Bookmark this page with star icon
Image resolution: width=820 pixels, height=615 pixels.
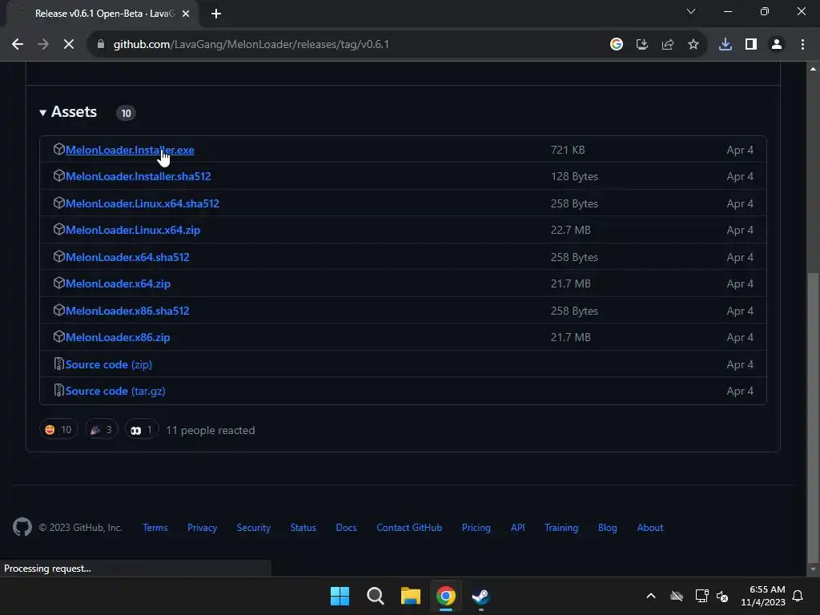[x=693, y=45]
